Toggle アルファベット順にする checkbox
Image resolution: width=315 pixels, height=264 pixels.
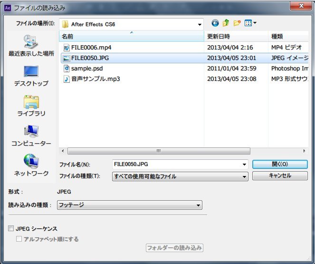pyautogui.click(x=19, y=239)
